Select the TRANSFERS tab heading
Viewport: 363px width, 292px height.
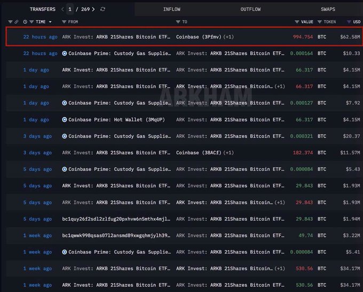pyautogui.click(x=43, y=9)
